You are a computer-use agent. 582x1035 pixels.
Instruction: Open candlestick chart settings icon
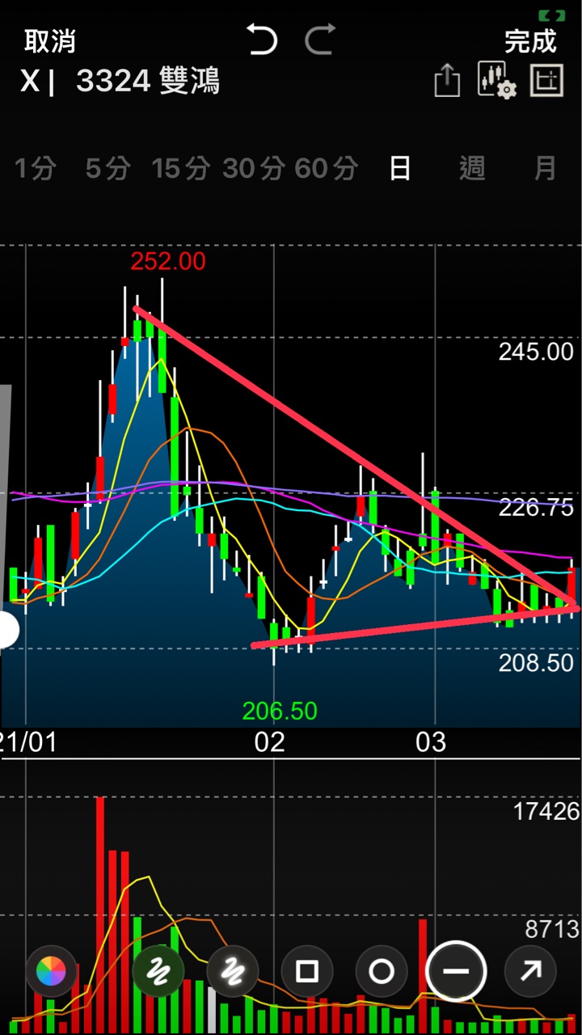[x=496, y=80]
